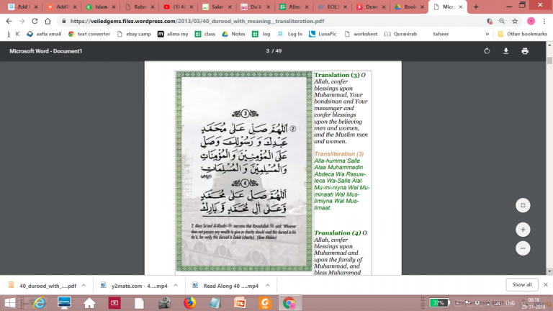The height and width of the screenshot is (311, 553).
Task: Switch to the YouTube tab
Action: coord(177,6)
